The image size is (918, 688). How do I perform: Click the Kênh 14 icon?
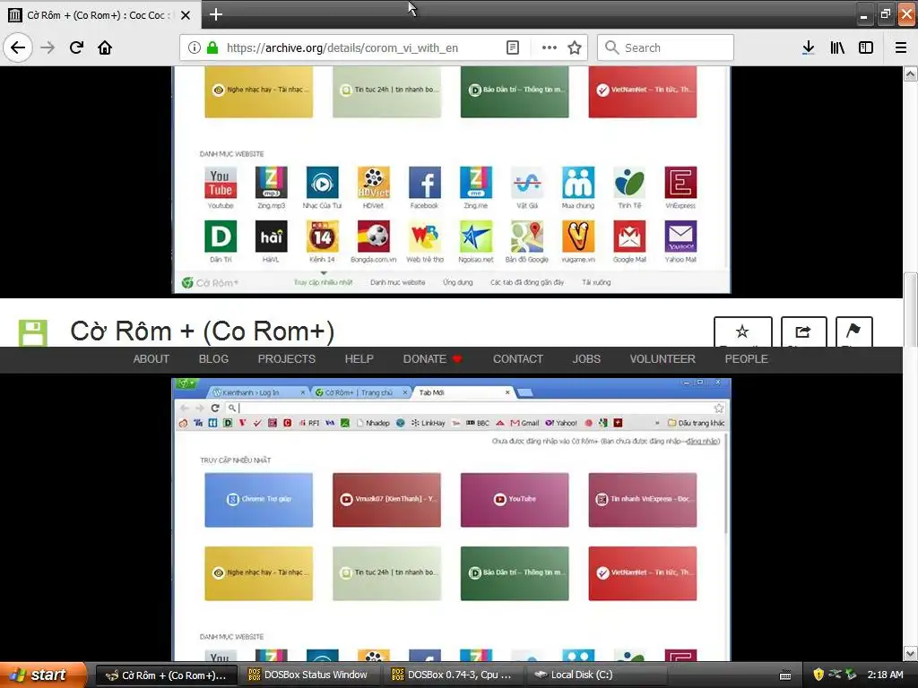tap(322, 236)
